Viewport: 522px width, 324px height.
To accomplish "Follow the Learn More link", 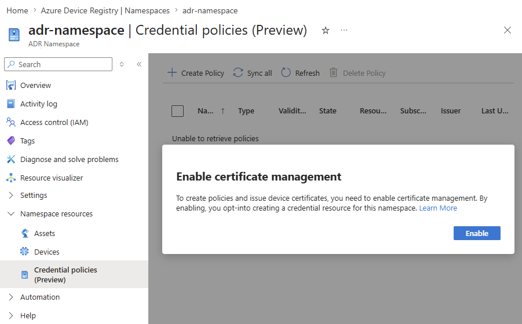I will (438, 208).
